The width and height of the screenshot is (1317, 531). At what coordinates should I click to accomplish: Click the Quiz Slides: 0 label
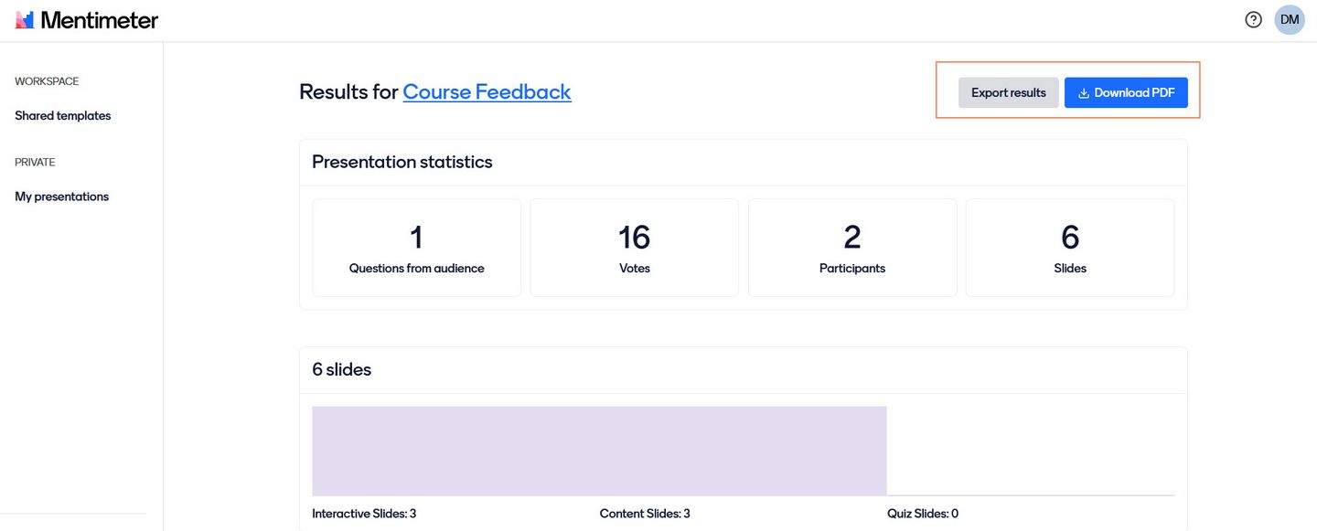pos(923,514)
